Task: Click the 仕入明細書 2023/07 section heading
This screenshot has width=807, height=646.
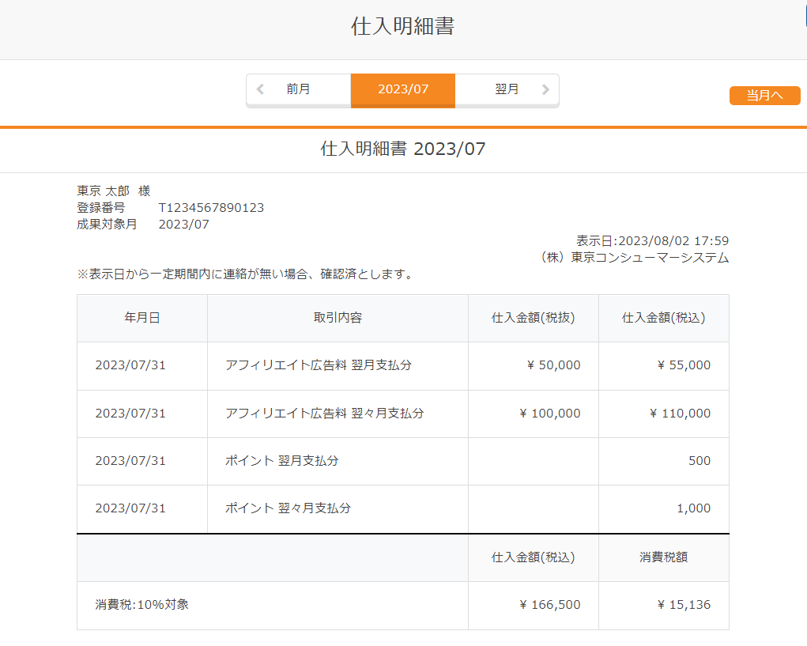Action: click(403, 149)
